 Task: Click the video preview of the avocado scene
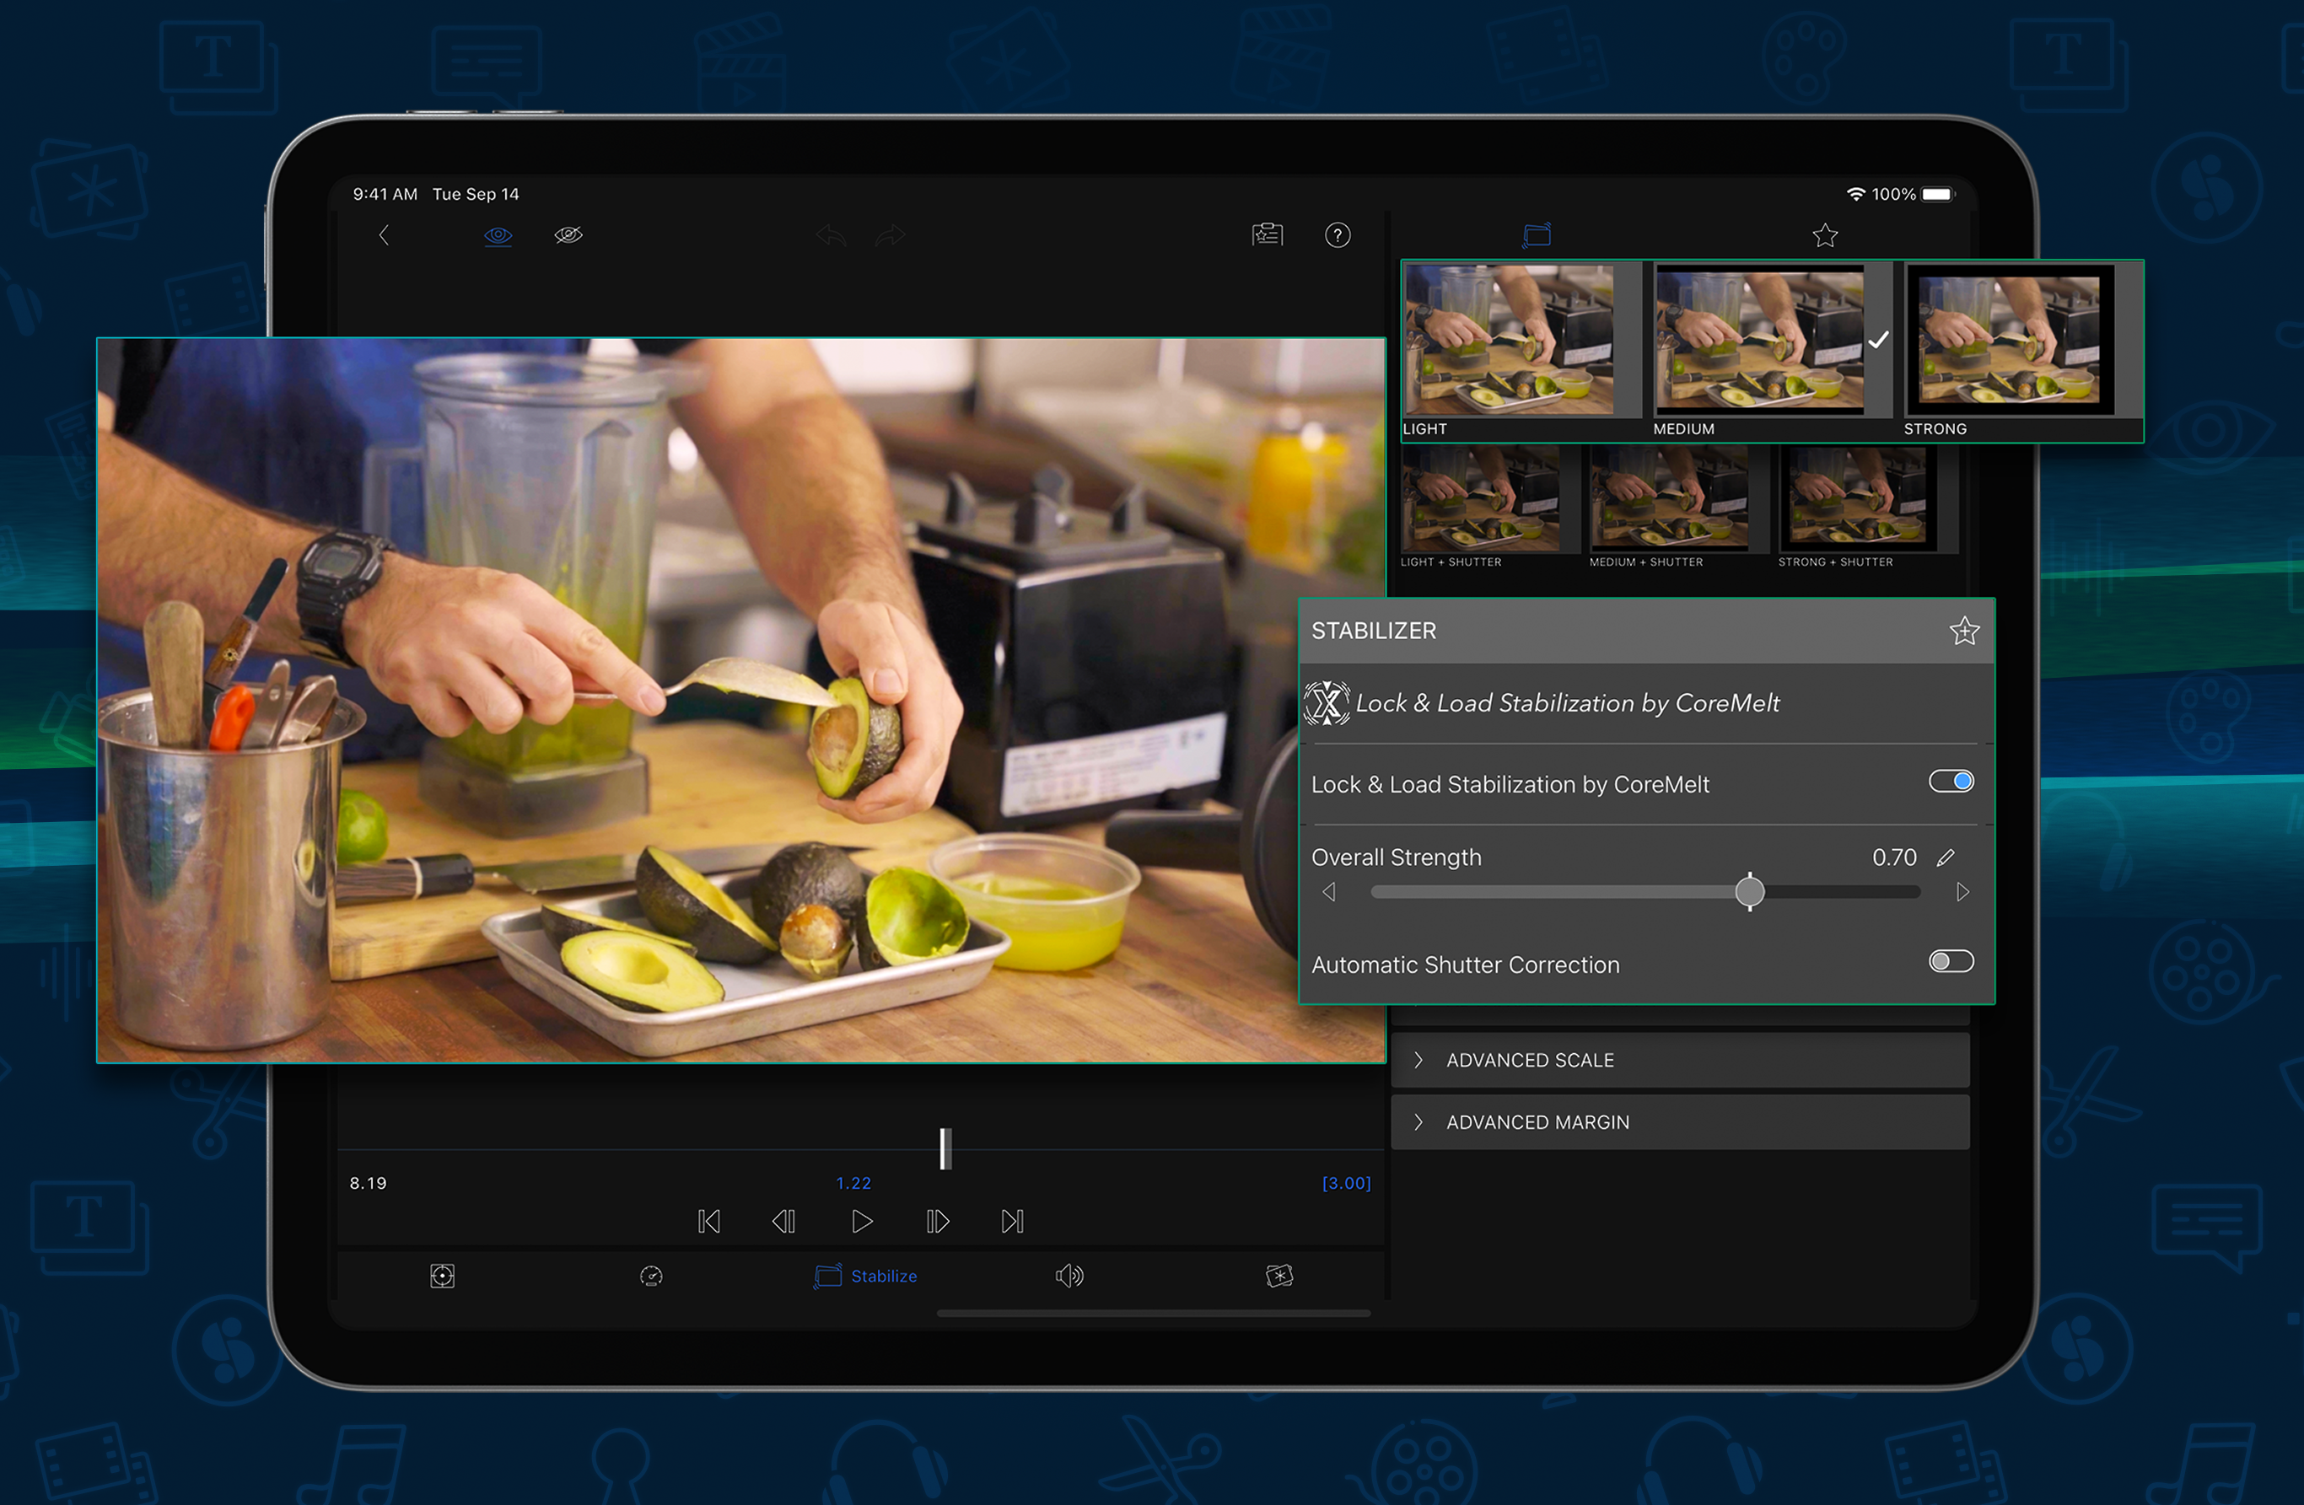click(741, 700)
